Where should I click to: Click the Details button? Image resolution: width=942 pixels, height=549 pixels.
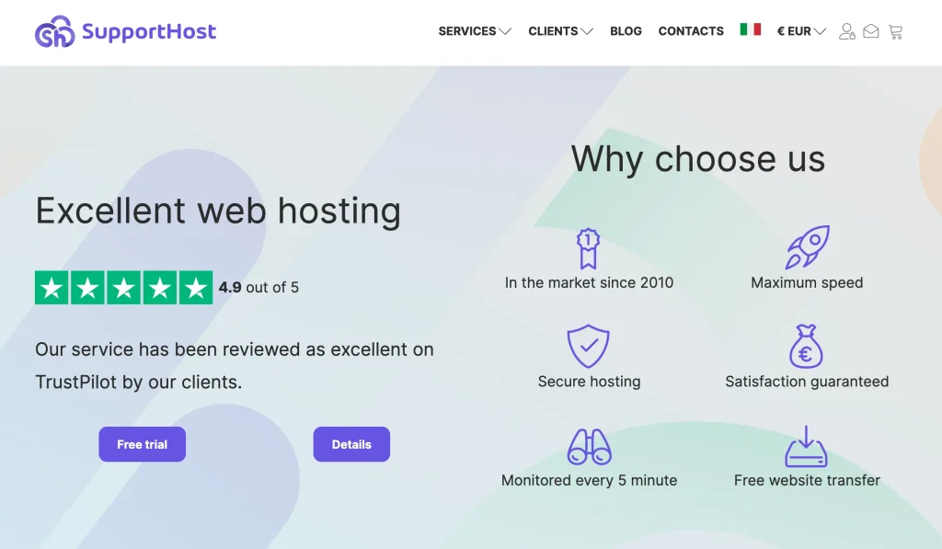[351, 444]
